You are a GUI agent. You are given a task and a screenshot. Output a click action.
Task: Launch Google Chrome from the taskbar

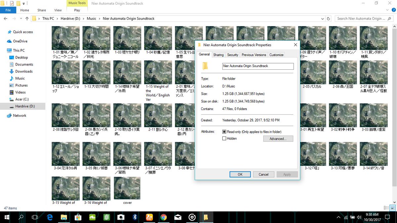[x=163, y=217]
